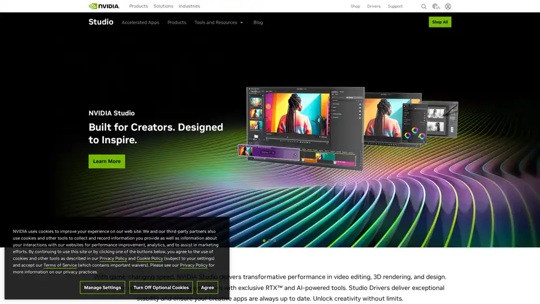540x304 pixels.
Task: Click Manage Settings in cookie banner
Action: [x=102, y=288]
